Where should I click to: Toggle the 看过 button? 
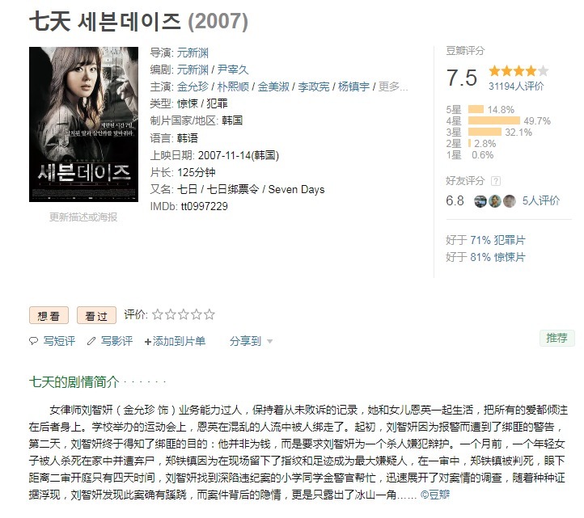(x=96, y=315)
